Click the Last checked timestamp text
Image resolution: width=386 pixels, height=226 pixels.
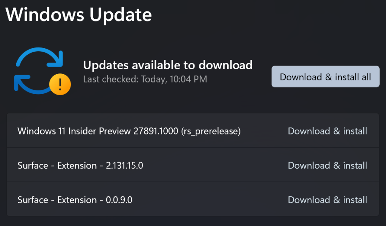145,79
